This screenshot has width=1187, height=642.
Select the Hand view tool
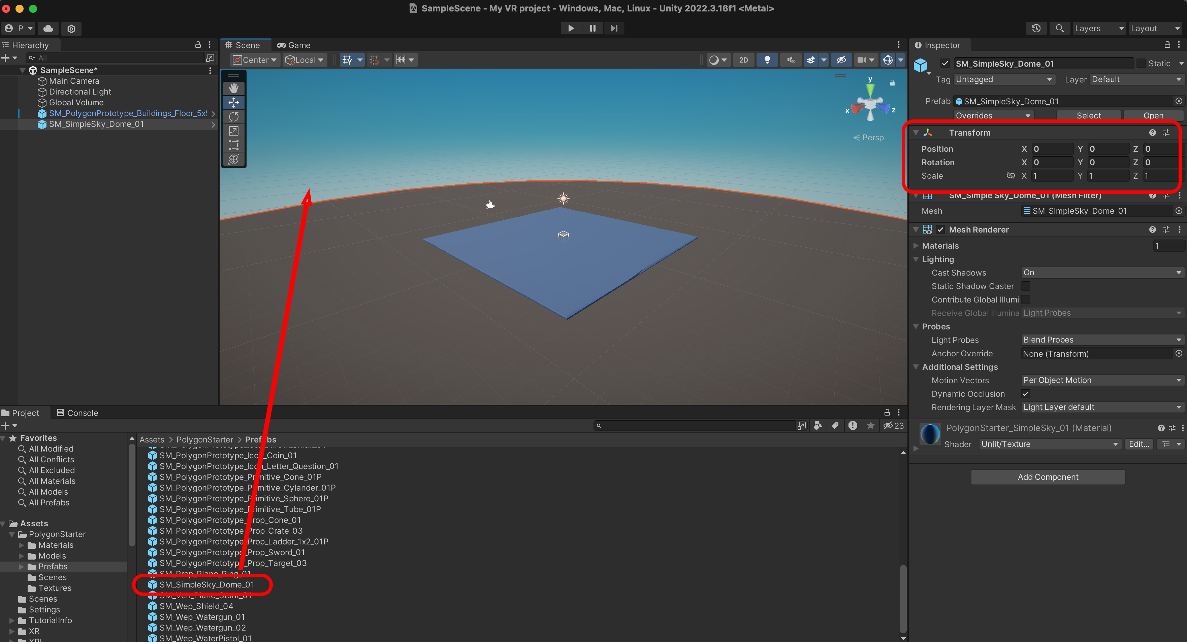234,88
